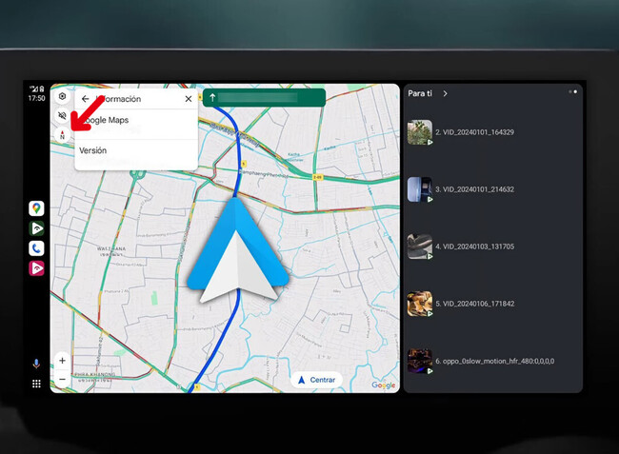Open the app launcher grid

36,384
